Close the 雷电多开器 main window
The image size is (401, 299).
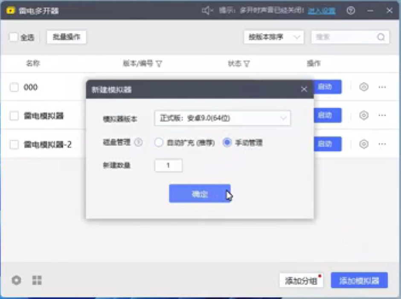click(x=389, y=11)
